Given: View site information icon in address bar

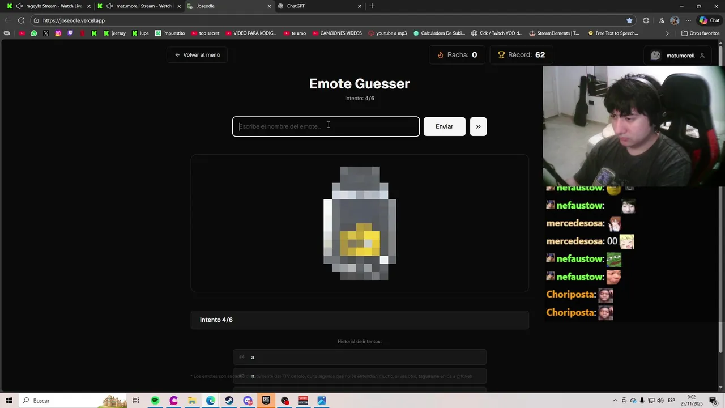Looking at the screenshot, I should point(36,20).
